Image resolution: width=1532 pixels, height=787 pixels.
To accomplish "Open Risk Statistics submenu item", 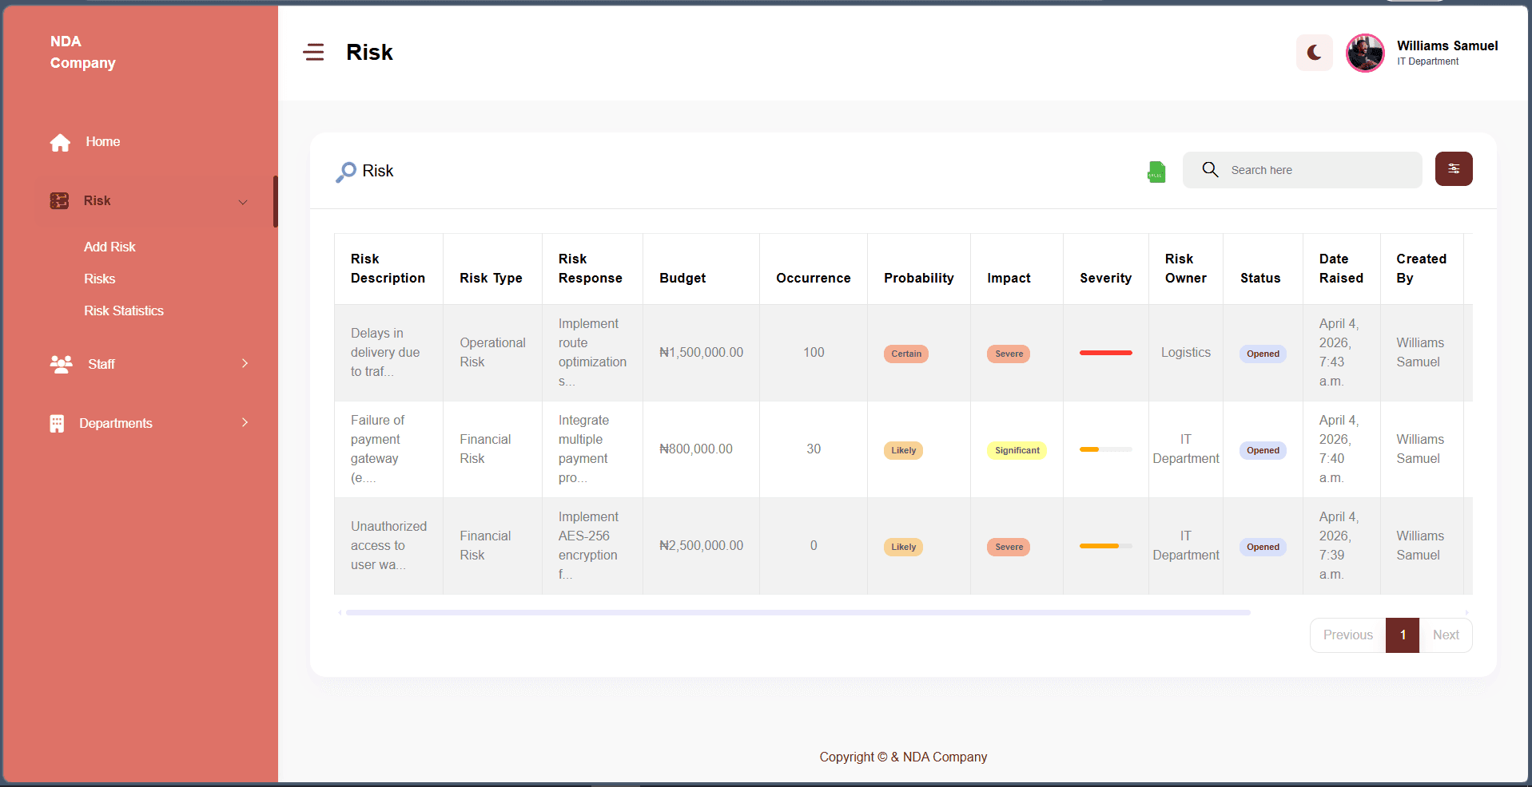I will point(124,310).
